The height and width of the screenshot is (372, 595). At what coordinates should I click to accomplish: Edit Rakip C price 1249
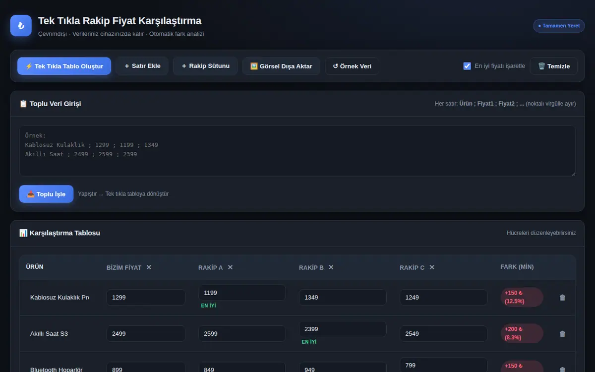click(x=444, y=298)
